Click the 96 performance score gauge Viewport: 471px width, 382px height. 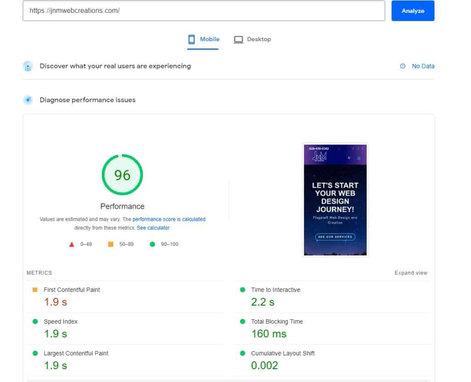122,175
